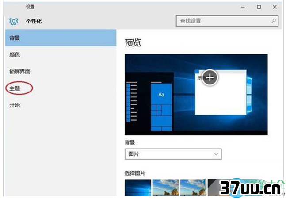Click the magnifier icon in the search box

point(274,21)
